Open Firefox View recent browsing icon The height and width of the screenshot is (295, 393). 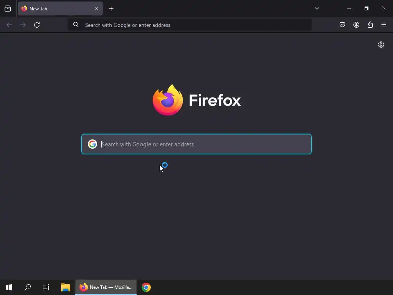tap(8, 9)
